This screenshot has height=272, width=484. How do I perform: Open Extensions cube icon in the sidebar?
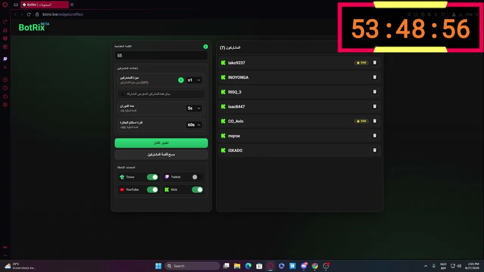[5, 96]
